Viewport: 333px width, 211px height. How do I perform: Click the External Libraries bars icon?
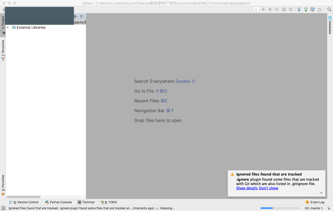pos(14,27)
